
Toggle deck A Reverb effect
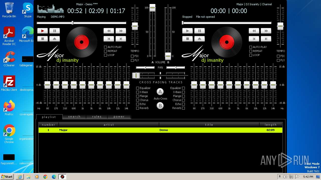click(137, 108)
